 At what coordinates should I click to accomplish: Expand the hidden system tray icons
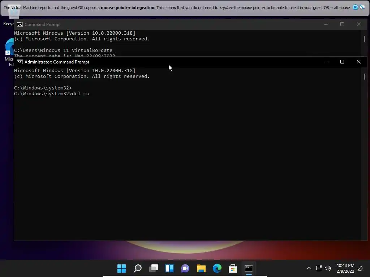pyautogui.click(x=309, y=268)
